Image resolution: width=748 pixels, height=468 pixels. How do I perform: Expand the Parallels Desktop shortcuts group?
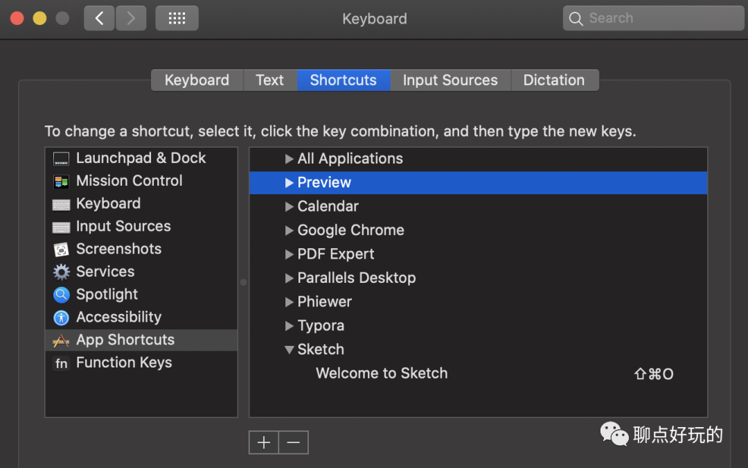(289, 278)
